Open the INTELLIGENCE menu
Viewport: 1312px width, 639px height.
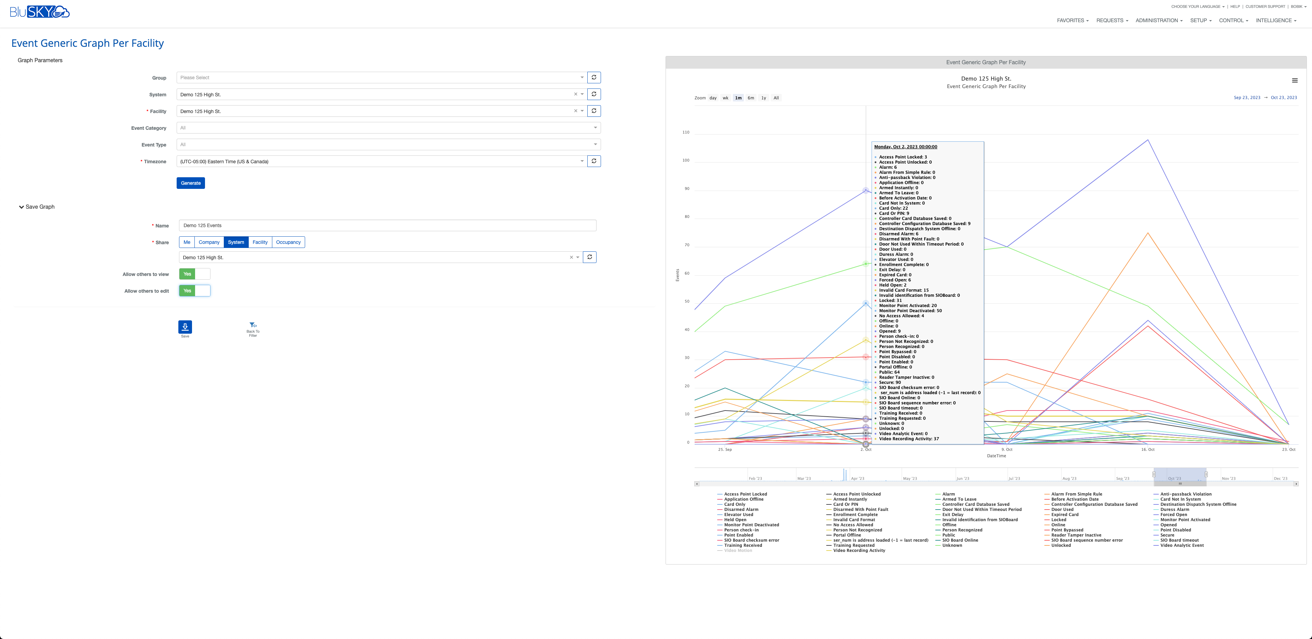[1276, 20]
